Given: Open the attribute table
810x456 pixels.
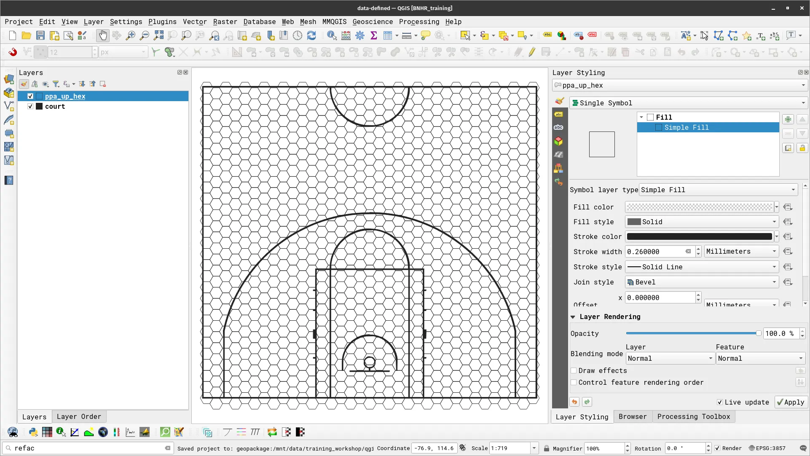Looking at the screenshot, I should pyautogui.click(x=388, y=35).
